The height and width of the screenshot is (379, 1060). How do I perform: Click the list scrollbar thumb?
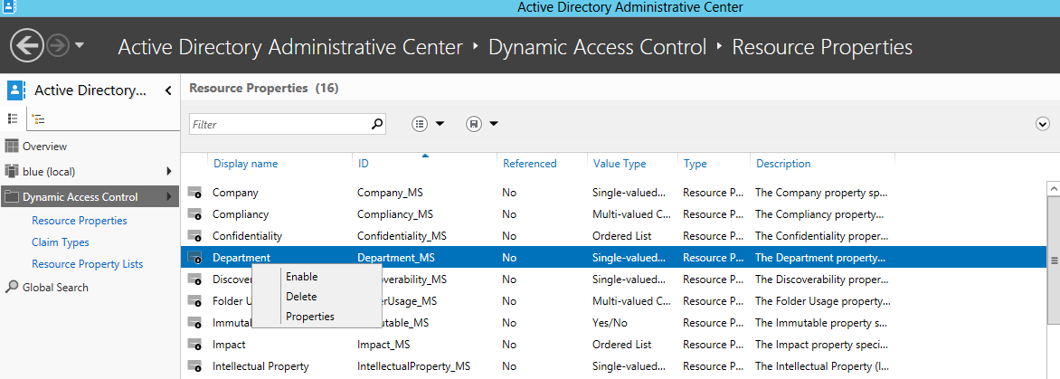tap(1054, 261)
